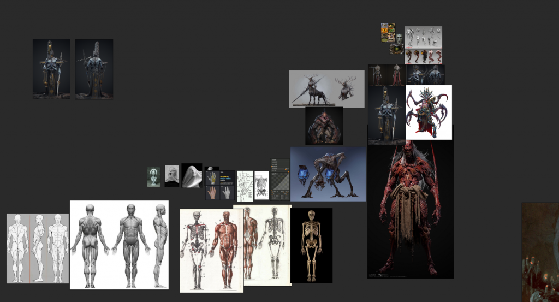
Task: Select the brown rock golem creature image
Action: click(324, 126)
